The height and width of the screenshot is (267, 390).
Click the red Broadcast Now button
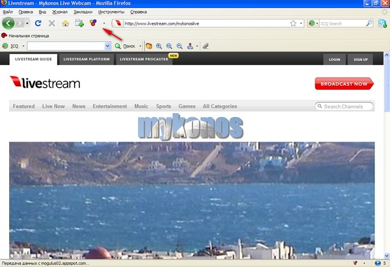(344, 84)
